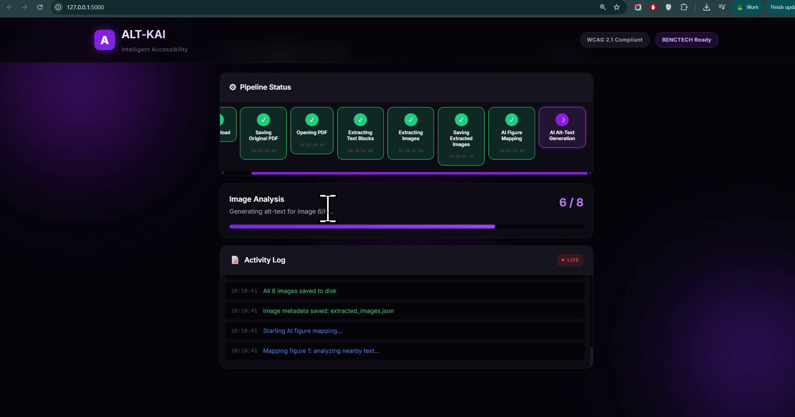Click the BENCTECH Ready badge

(x=686, y=39)
